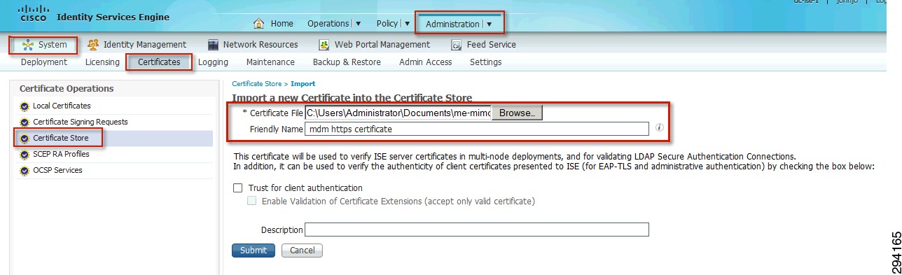
Task: Open the Maintenance sub-tab
Action: 270,62
